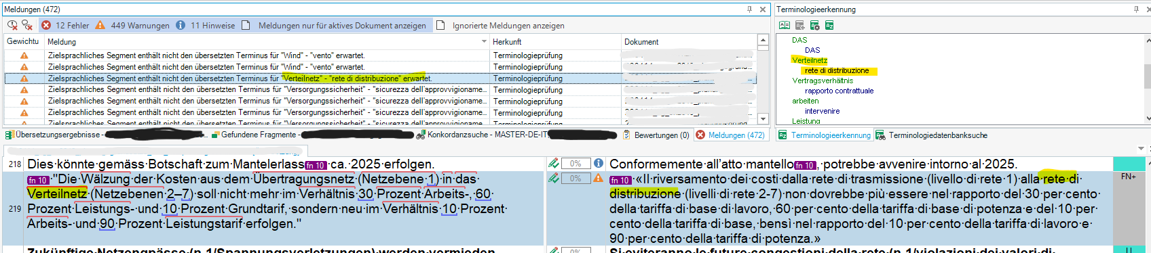
Task: Click warning triangle icon beside segment 219
Action: pos(598,178)
